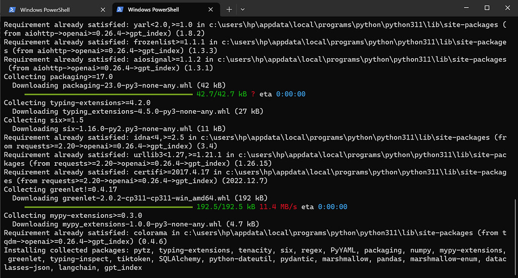
Task: Click the 'Requirement already satisfied: colorama' line
Action: pyautogui.click(x=255, y=237)
